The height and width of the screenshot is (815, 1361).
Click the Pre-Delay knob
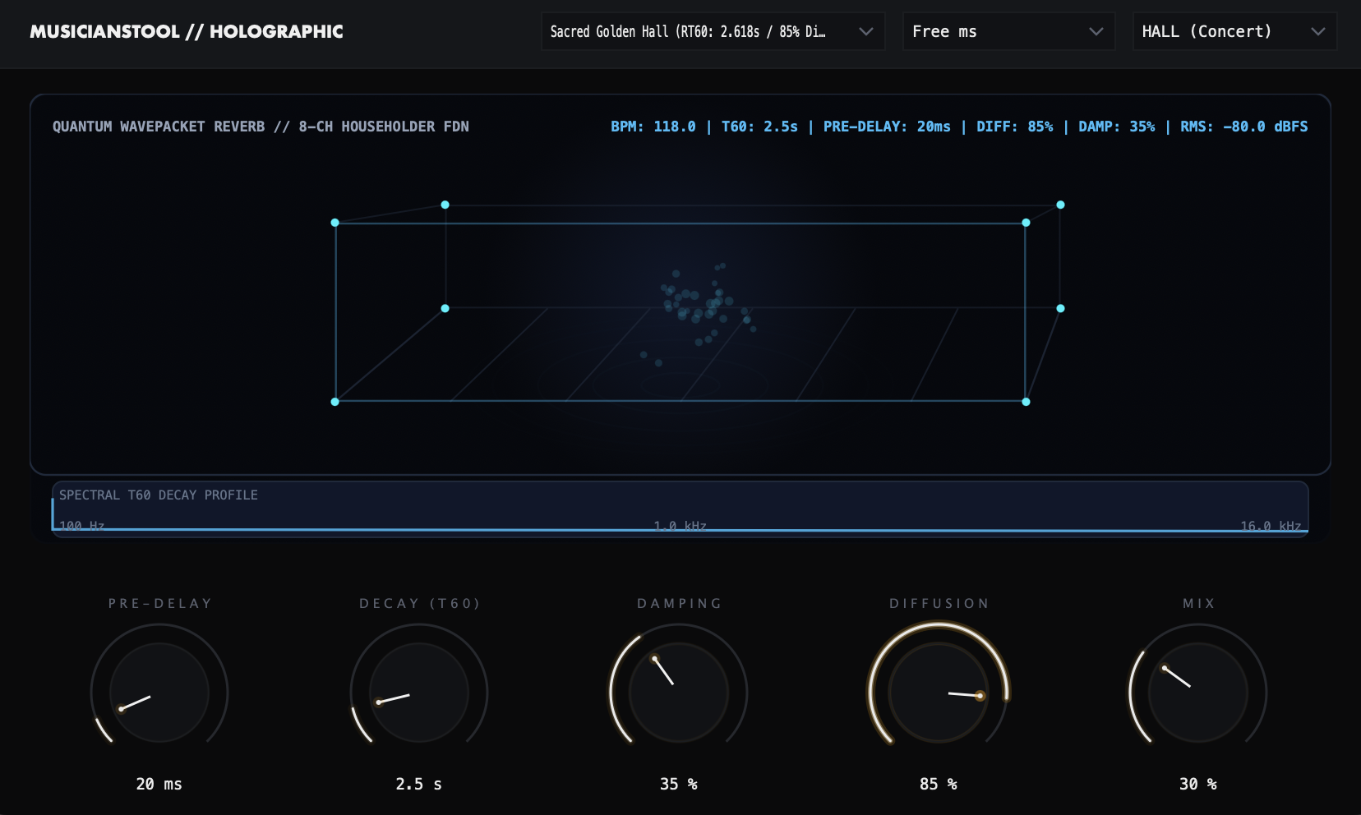click(x=159, y=693)
